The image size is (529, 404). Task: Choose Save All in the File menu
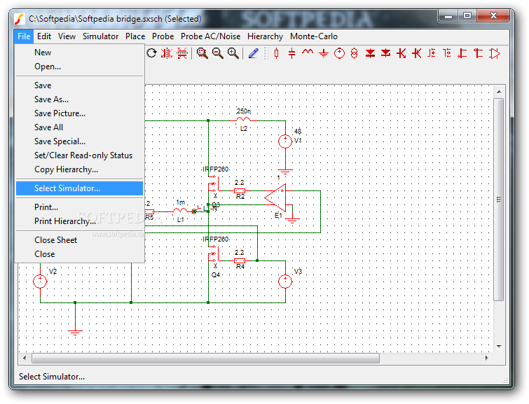pyautogui.click(x=80, y=127)
